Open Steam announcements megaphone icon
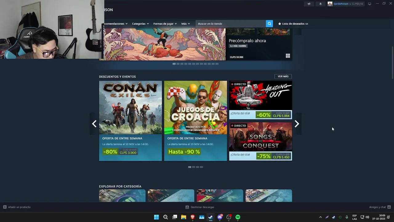The height and width of the screenshot is (222, 394). coord(309,4)
